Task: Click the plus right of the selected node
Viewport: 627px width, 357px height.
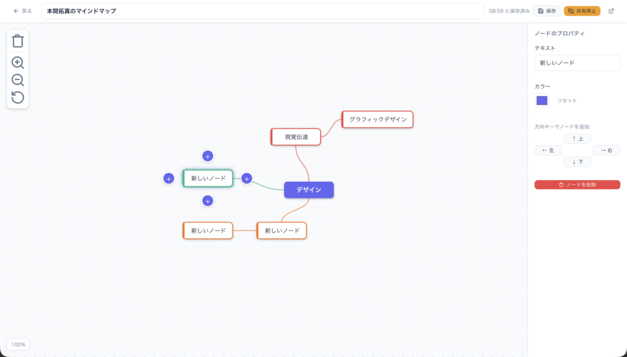Action: pyautogui.click(x=247, y=178)
